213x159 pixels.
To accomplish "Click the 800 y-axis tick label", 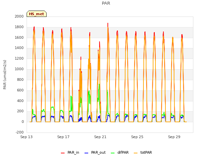I will (20, 79).
